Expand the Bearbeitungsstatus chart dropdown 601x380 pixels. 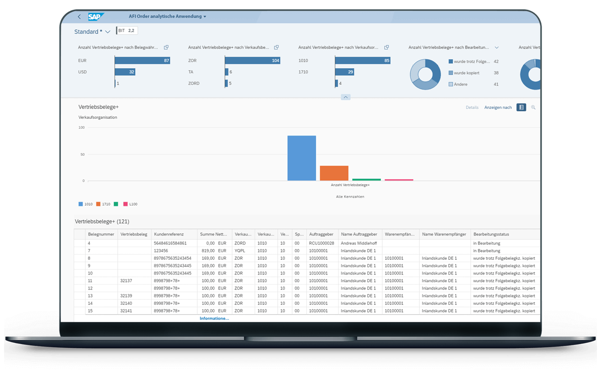point(496,47)
